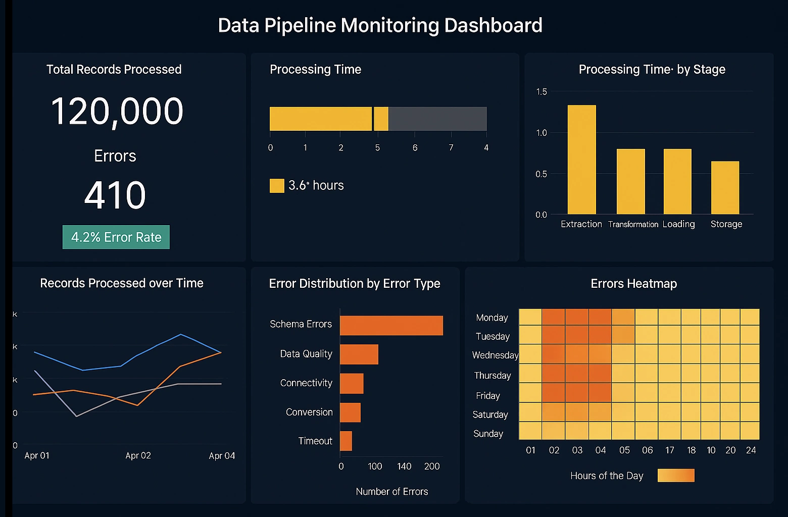Click the Schema Errors bar
This screenshot has width=788, height=517.
(391, 325)
